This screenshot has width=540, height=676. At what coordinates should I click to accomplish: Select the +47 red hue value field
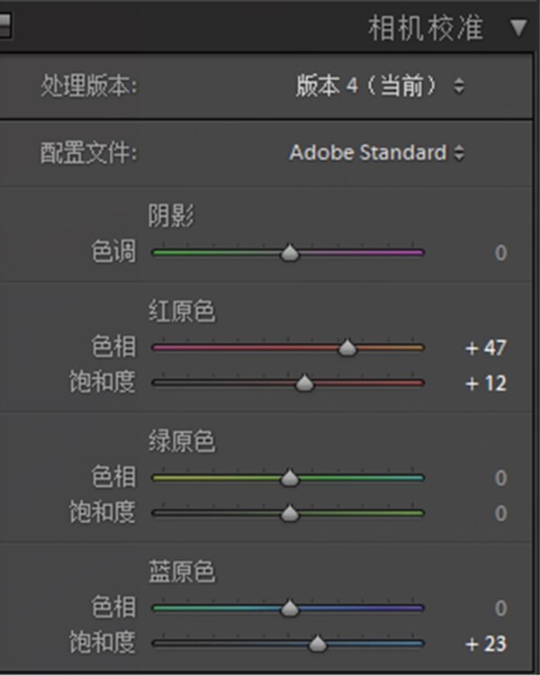coord(486,348)
